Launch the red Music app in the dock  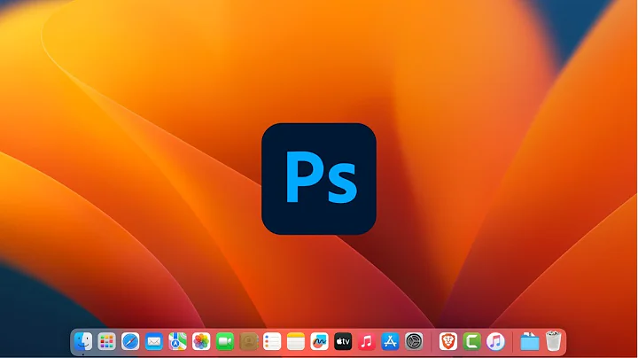point(367,341)
